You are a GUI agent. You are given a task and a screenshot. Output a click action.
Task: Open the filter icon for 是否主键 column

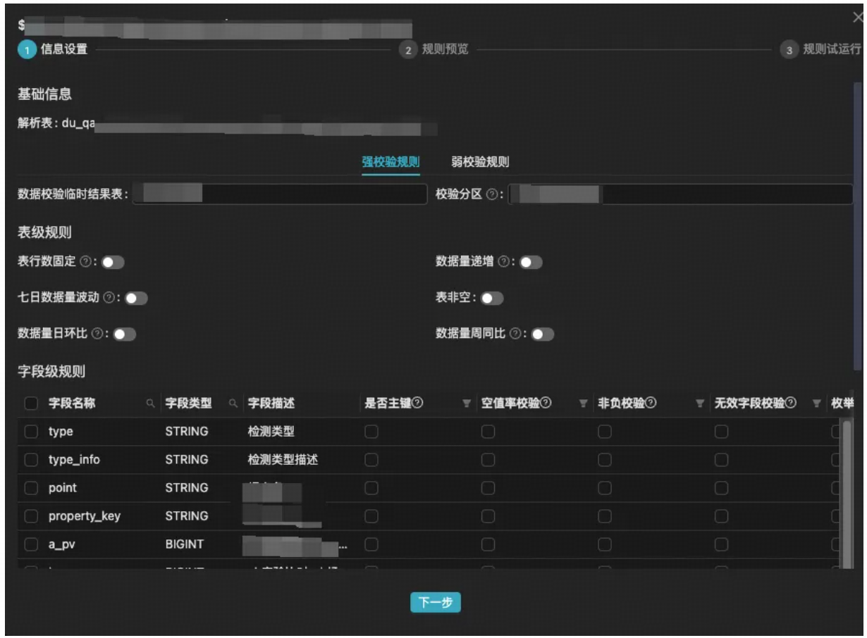pos(466,404)
